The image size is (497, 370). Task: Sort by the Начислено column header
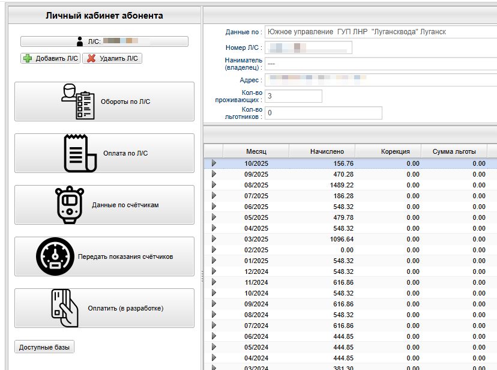pos(327,151)
